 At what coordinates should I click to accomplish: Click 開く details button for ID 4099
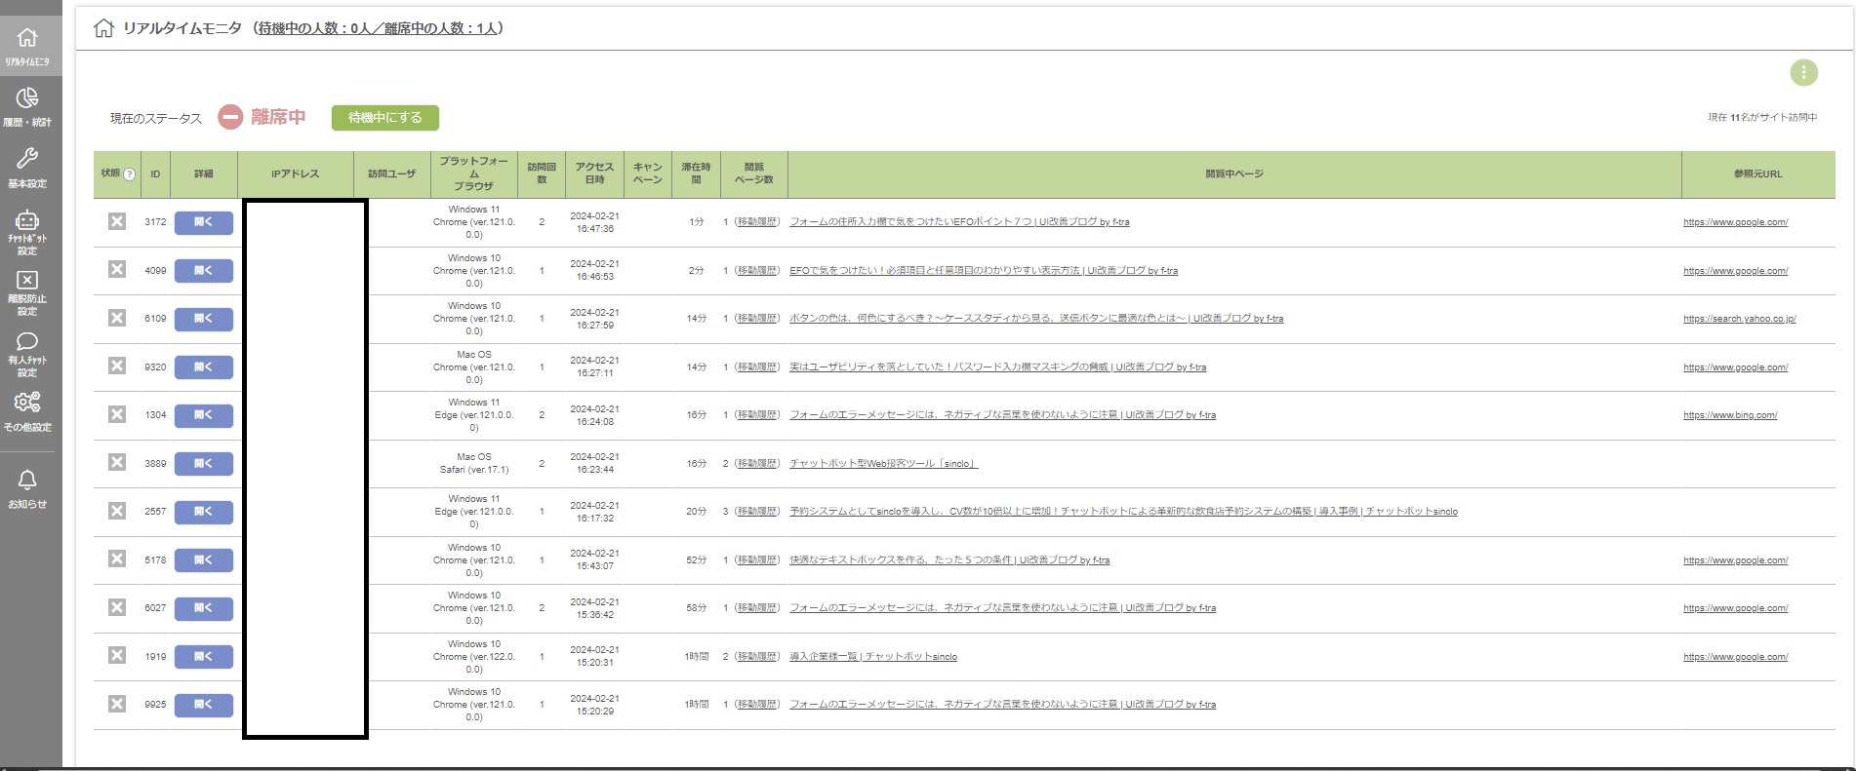[204, 271]
